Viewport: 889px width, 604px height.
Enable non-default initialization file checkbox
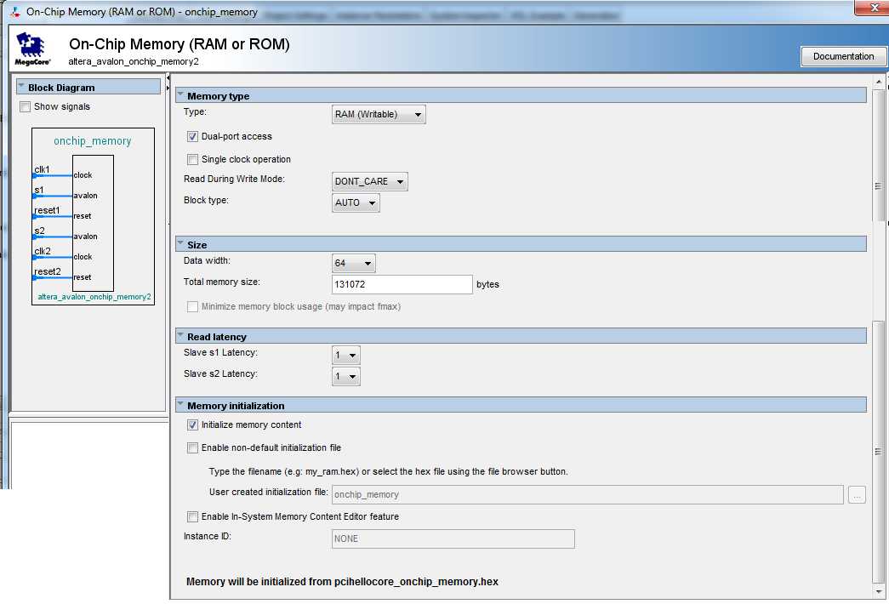193,448
